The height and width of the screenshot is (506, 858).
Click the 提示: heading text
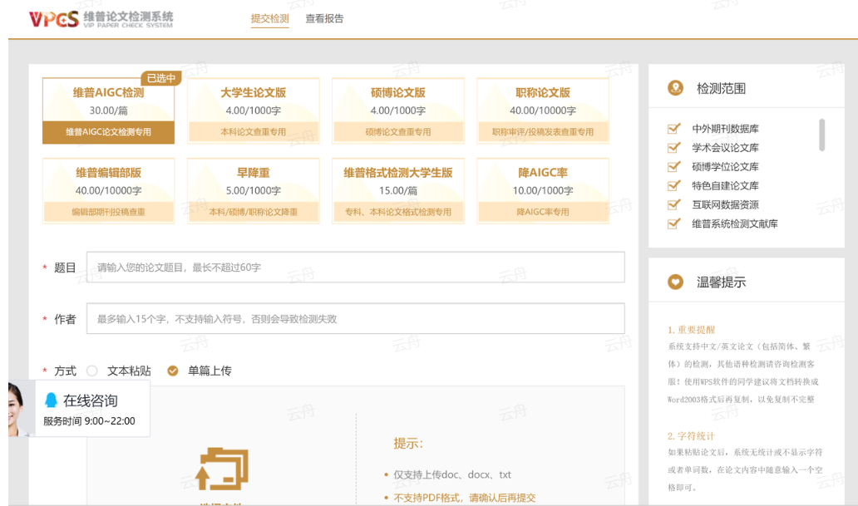[408, 444]
